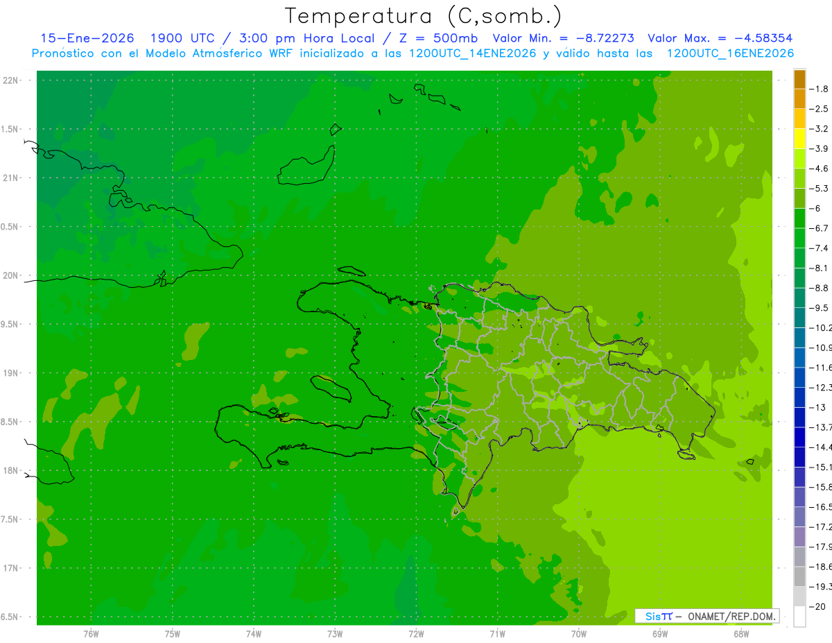Click the '3:00 pm Hora Local' text
The height and width of the screenshot is (643, 832).
(x=306, y=38)
